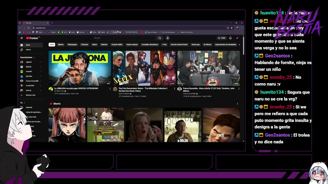This screenshot has height=184, width=328.
Task: Expand the Tú section arrow
Action: pyautogui.click(x=24, y=103)
